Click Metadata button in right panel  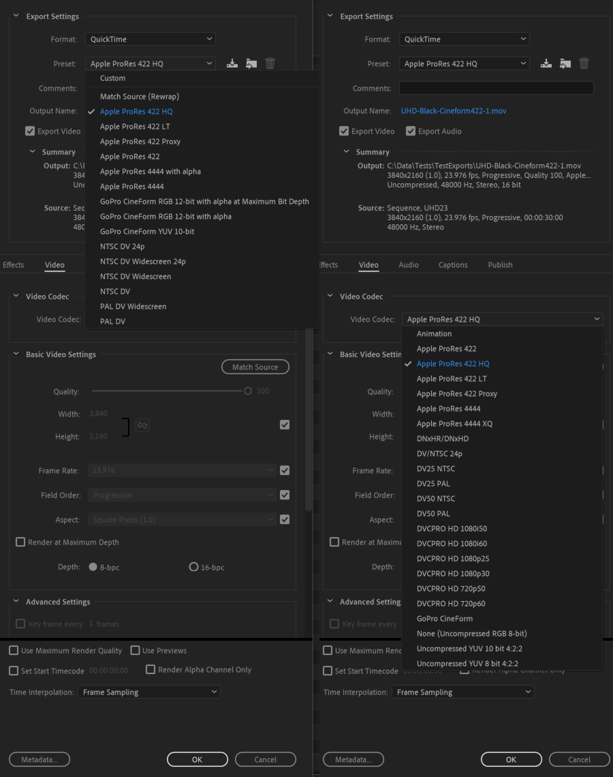353,760
